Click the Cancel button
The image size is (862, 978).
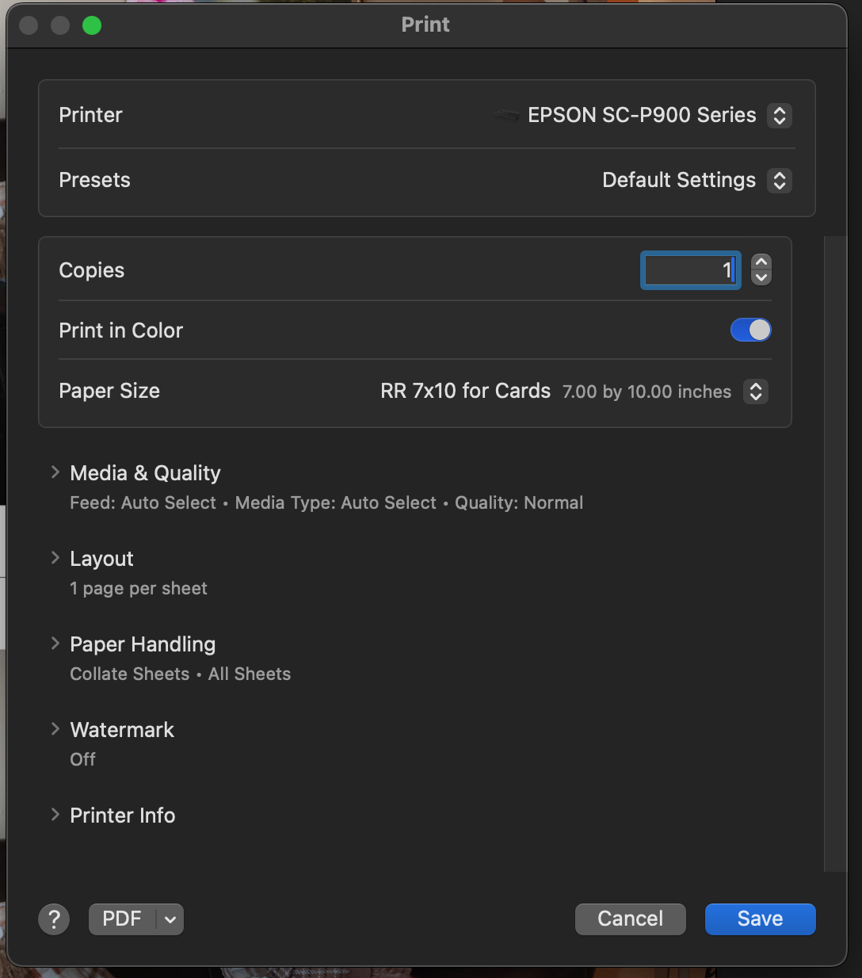pyautogui.click(x=630, y=919)
